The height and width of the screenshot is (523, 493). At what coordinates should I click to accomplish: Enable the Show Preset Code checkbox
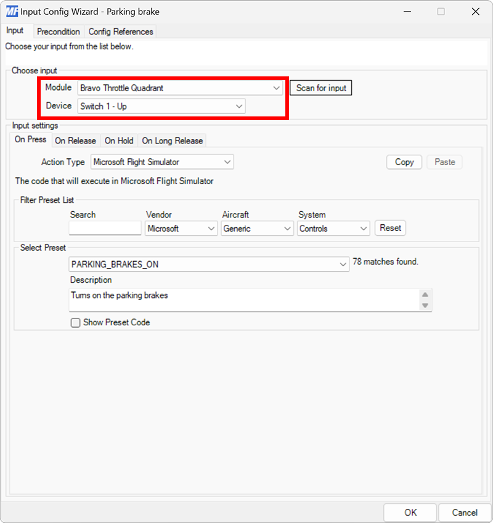tap(75, 322)
